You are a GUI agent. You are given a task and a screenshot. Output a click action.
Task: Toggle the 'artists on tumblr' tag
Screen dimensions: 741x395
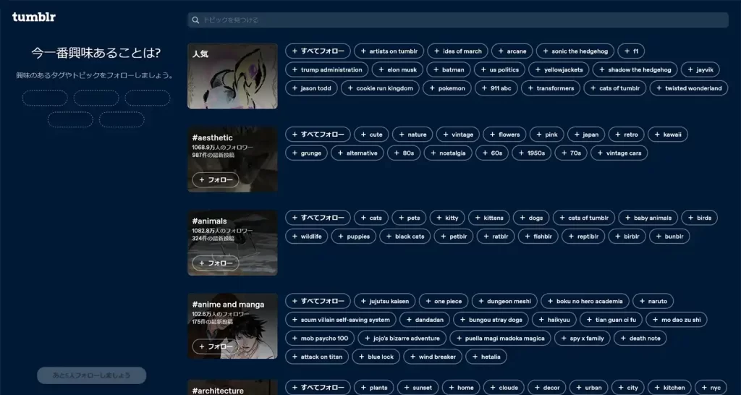pyautogui.click(x=388, y=51)
